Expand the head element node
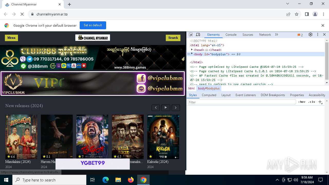 pos(192,50)
